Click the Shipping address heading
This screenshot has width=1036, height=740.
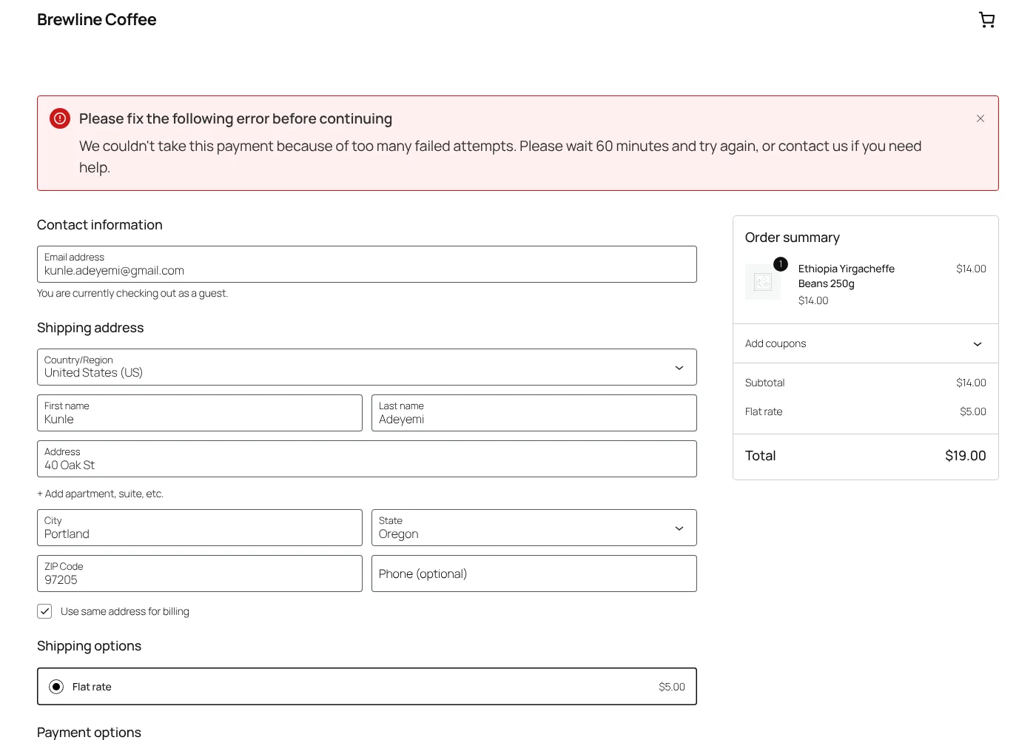pos(90,328)
